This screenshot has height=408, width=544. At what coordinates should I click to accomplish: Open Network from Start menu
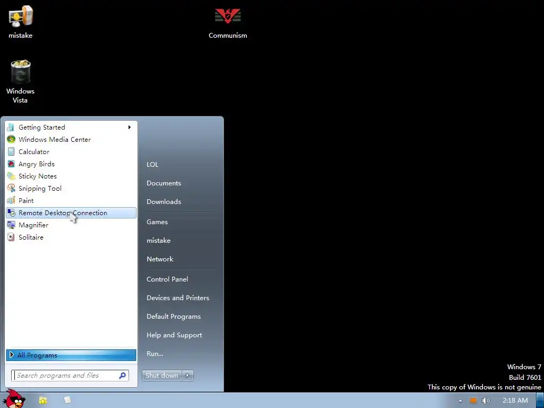(160, 259)
